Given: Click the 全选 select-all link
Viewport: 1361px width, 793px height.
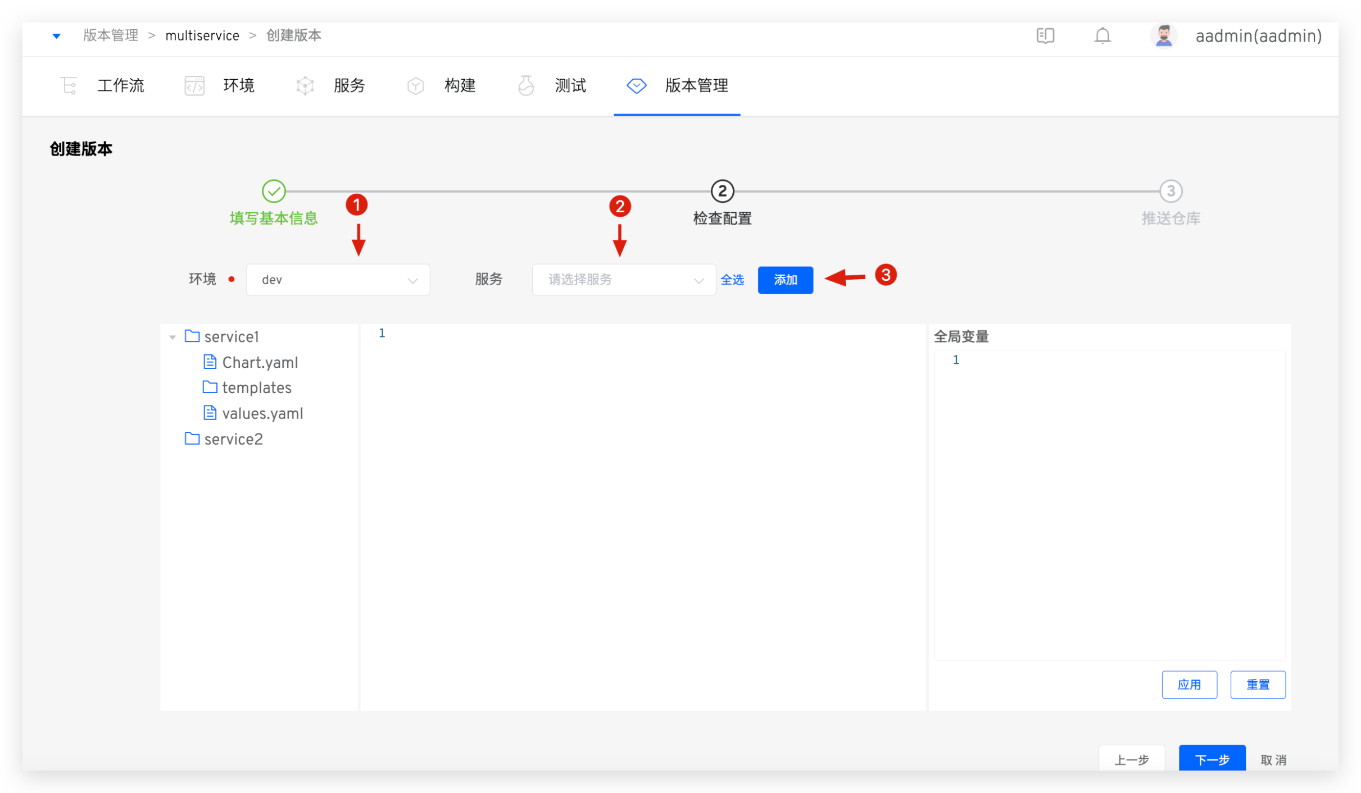Looking at the screenshot, I should point(732,280).
